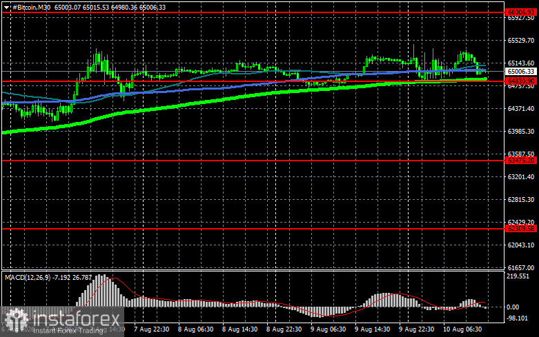Click the 0.00 MACD scale value

513,307
